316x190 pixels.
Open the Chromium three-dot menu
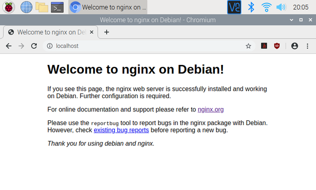pos(308,46)
